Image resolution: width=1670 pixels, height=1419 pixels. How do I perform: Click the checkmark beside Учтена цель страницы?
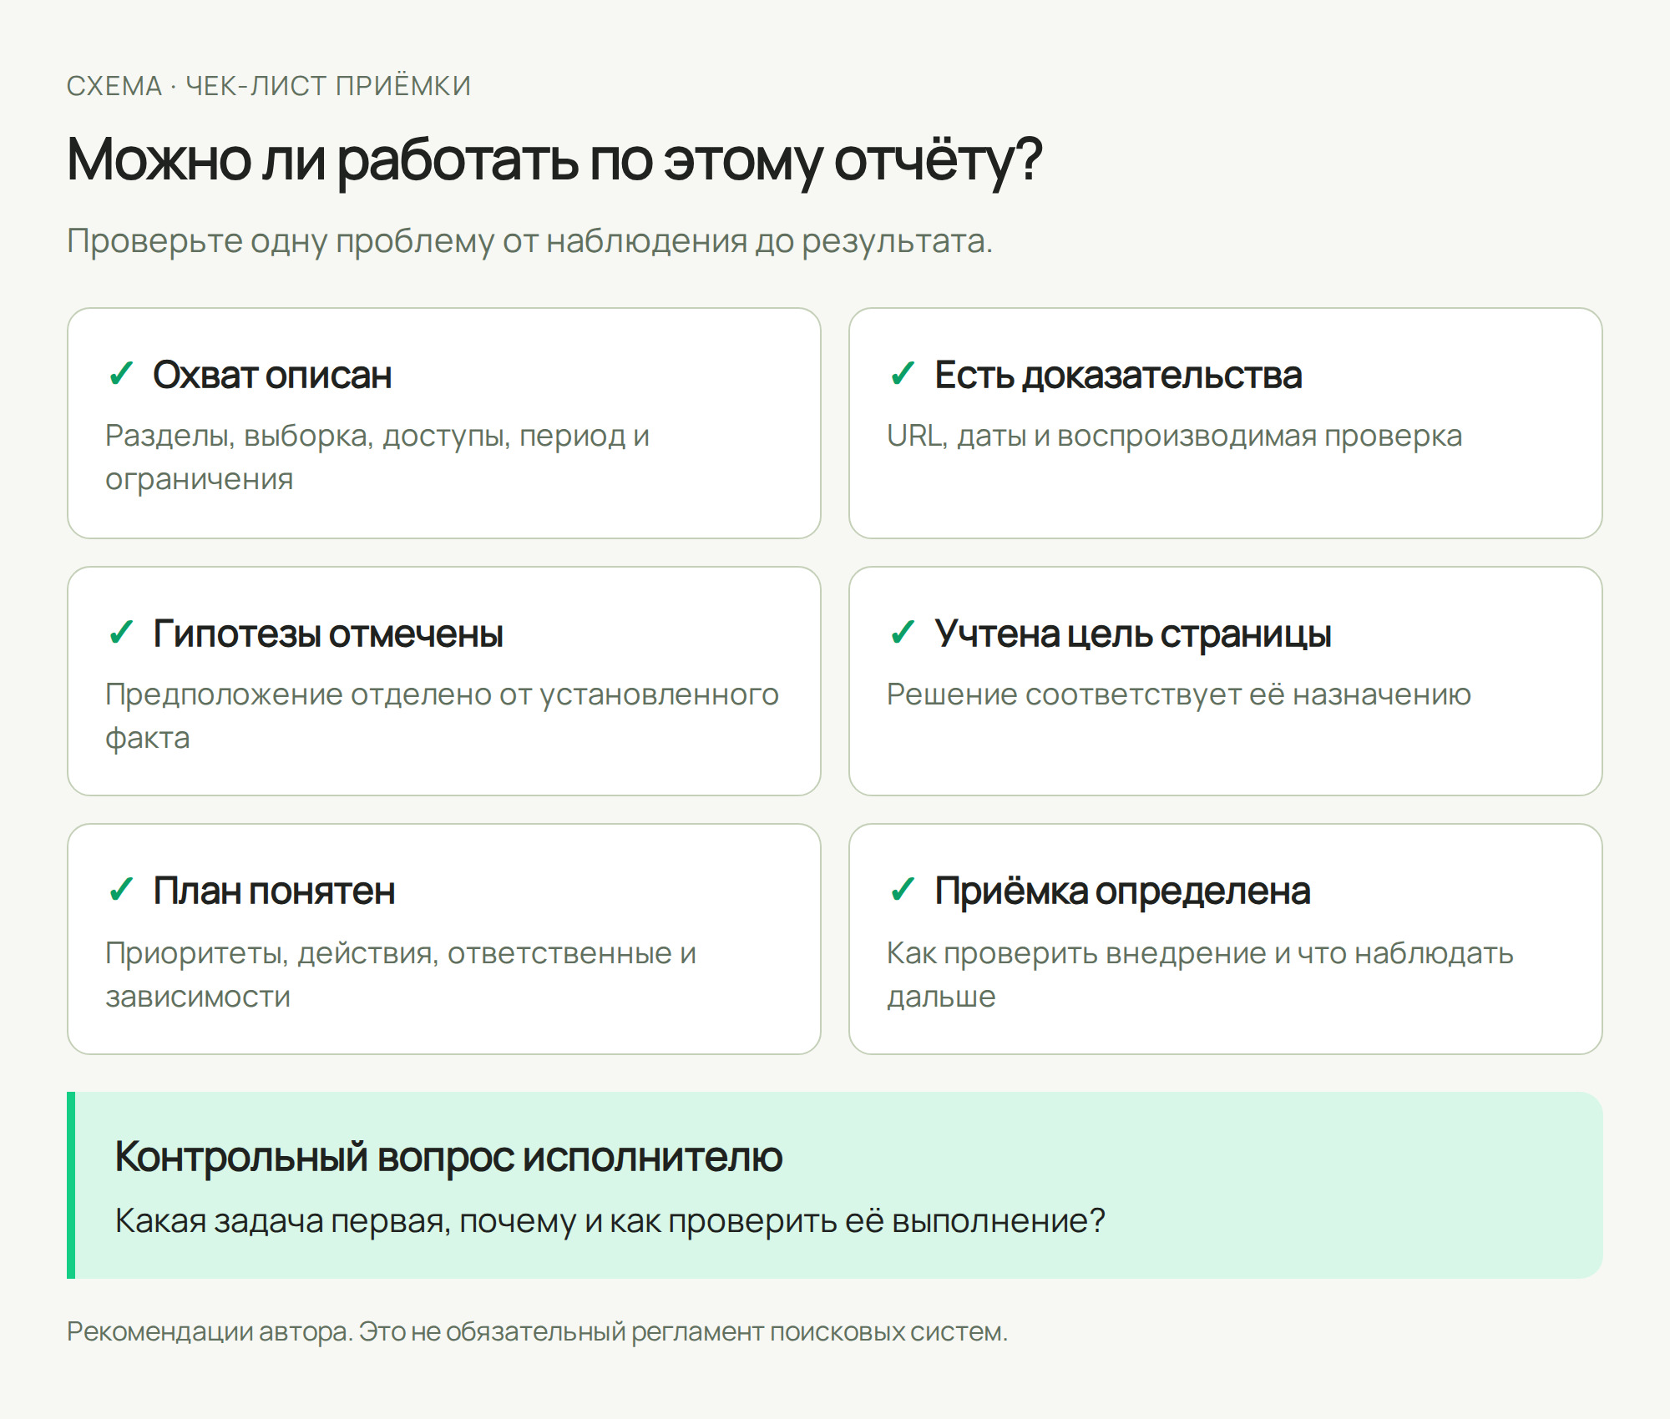[903, 633]
